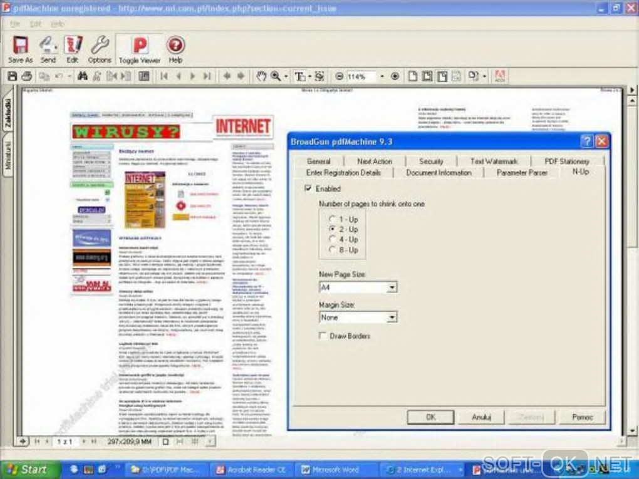
Task: Select the 4 - Up radio option
Action: pyautogui.click(x=333, y=239)
